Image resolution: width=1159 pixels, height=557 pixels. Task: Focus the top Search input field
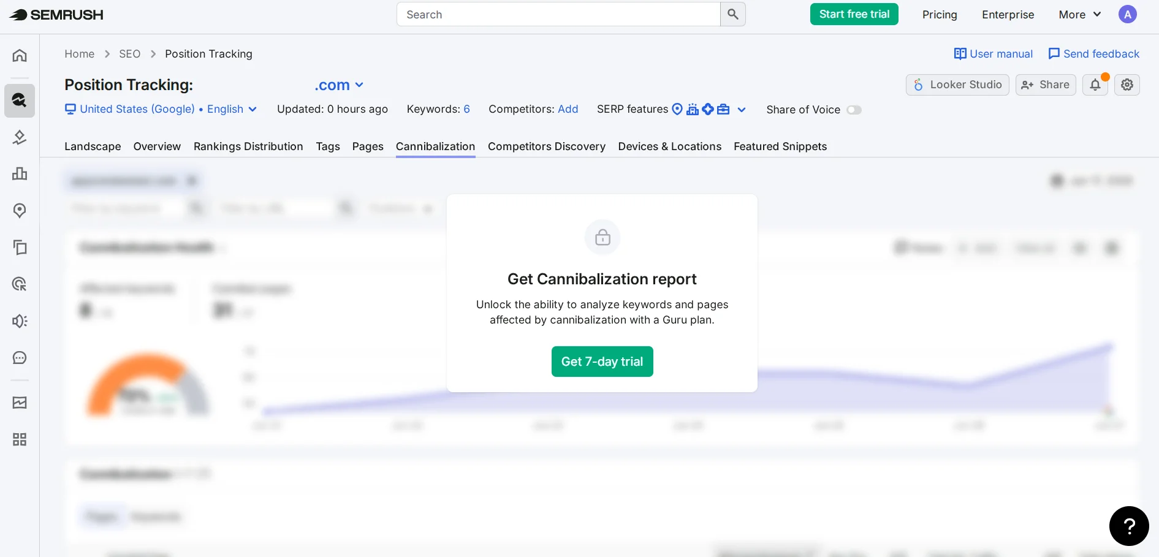tap(558, 14)
